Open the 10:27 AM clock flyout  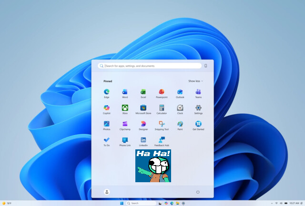[294, 203]
